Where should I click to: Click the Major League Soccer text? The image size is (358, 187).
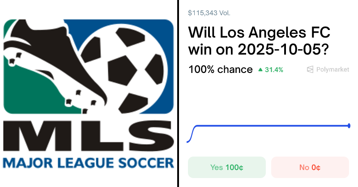87,161
